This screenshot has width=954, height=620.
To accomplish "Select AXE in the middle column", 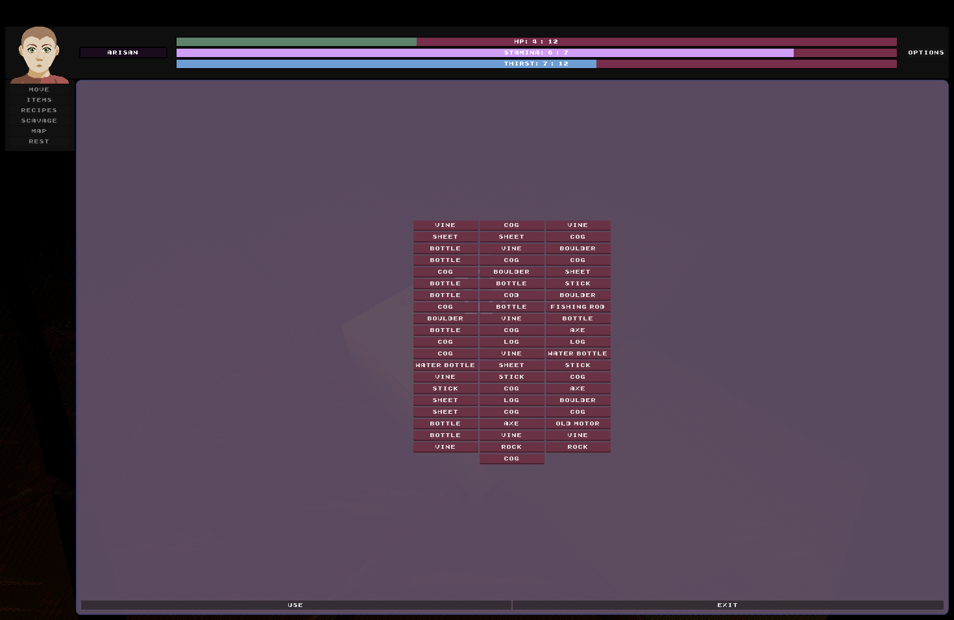I will coord(511,423).
